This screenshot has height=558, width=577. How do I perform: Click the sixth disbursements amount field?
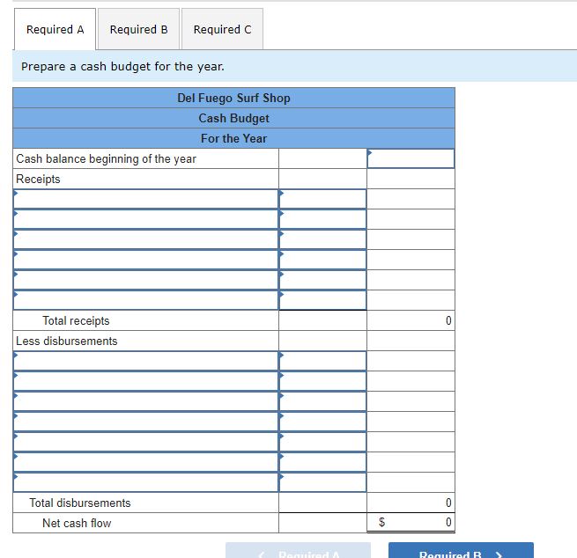[x=322, y=462]
